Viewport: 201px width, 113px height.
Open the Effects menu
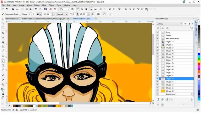tap(37, 5)
